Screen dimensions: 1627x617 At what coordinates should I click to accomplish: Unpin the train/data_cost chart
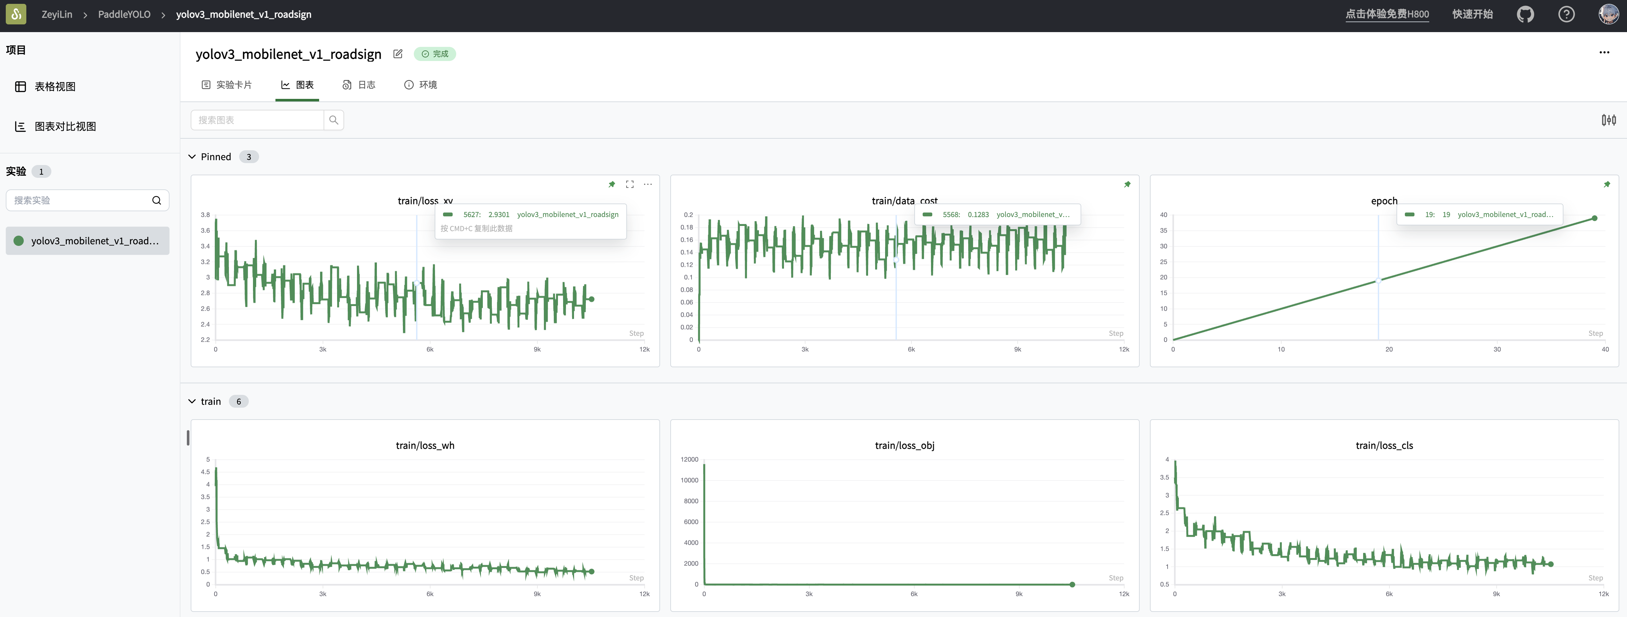[1127, 184]
